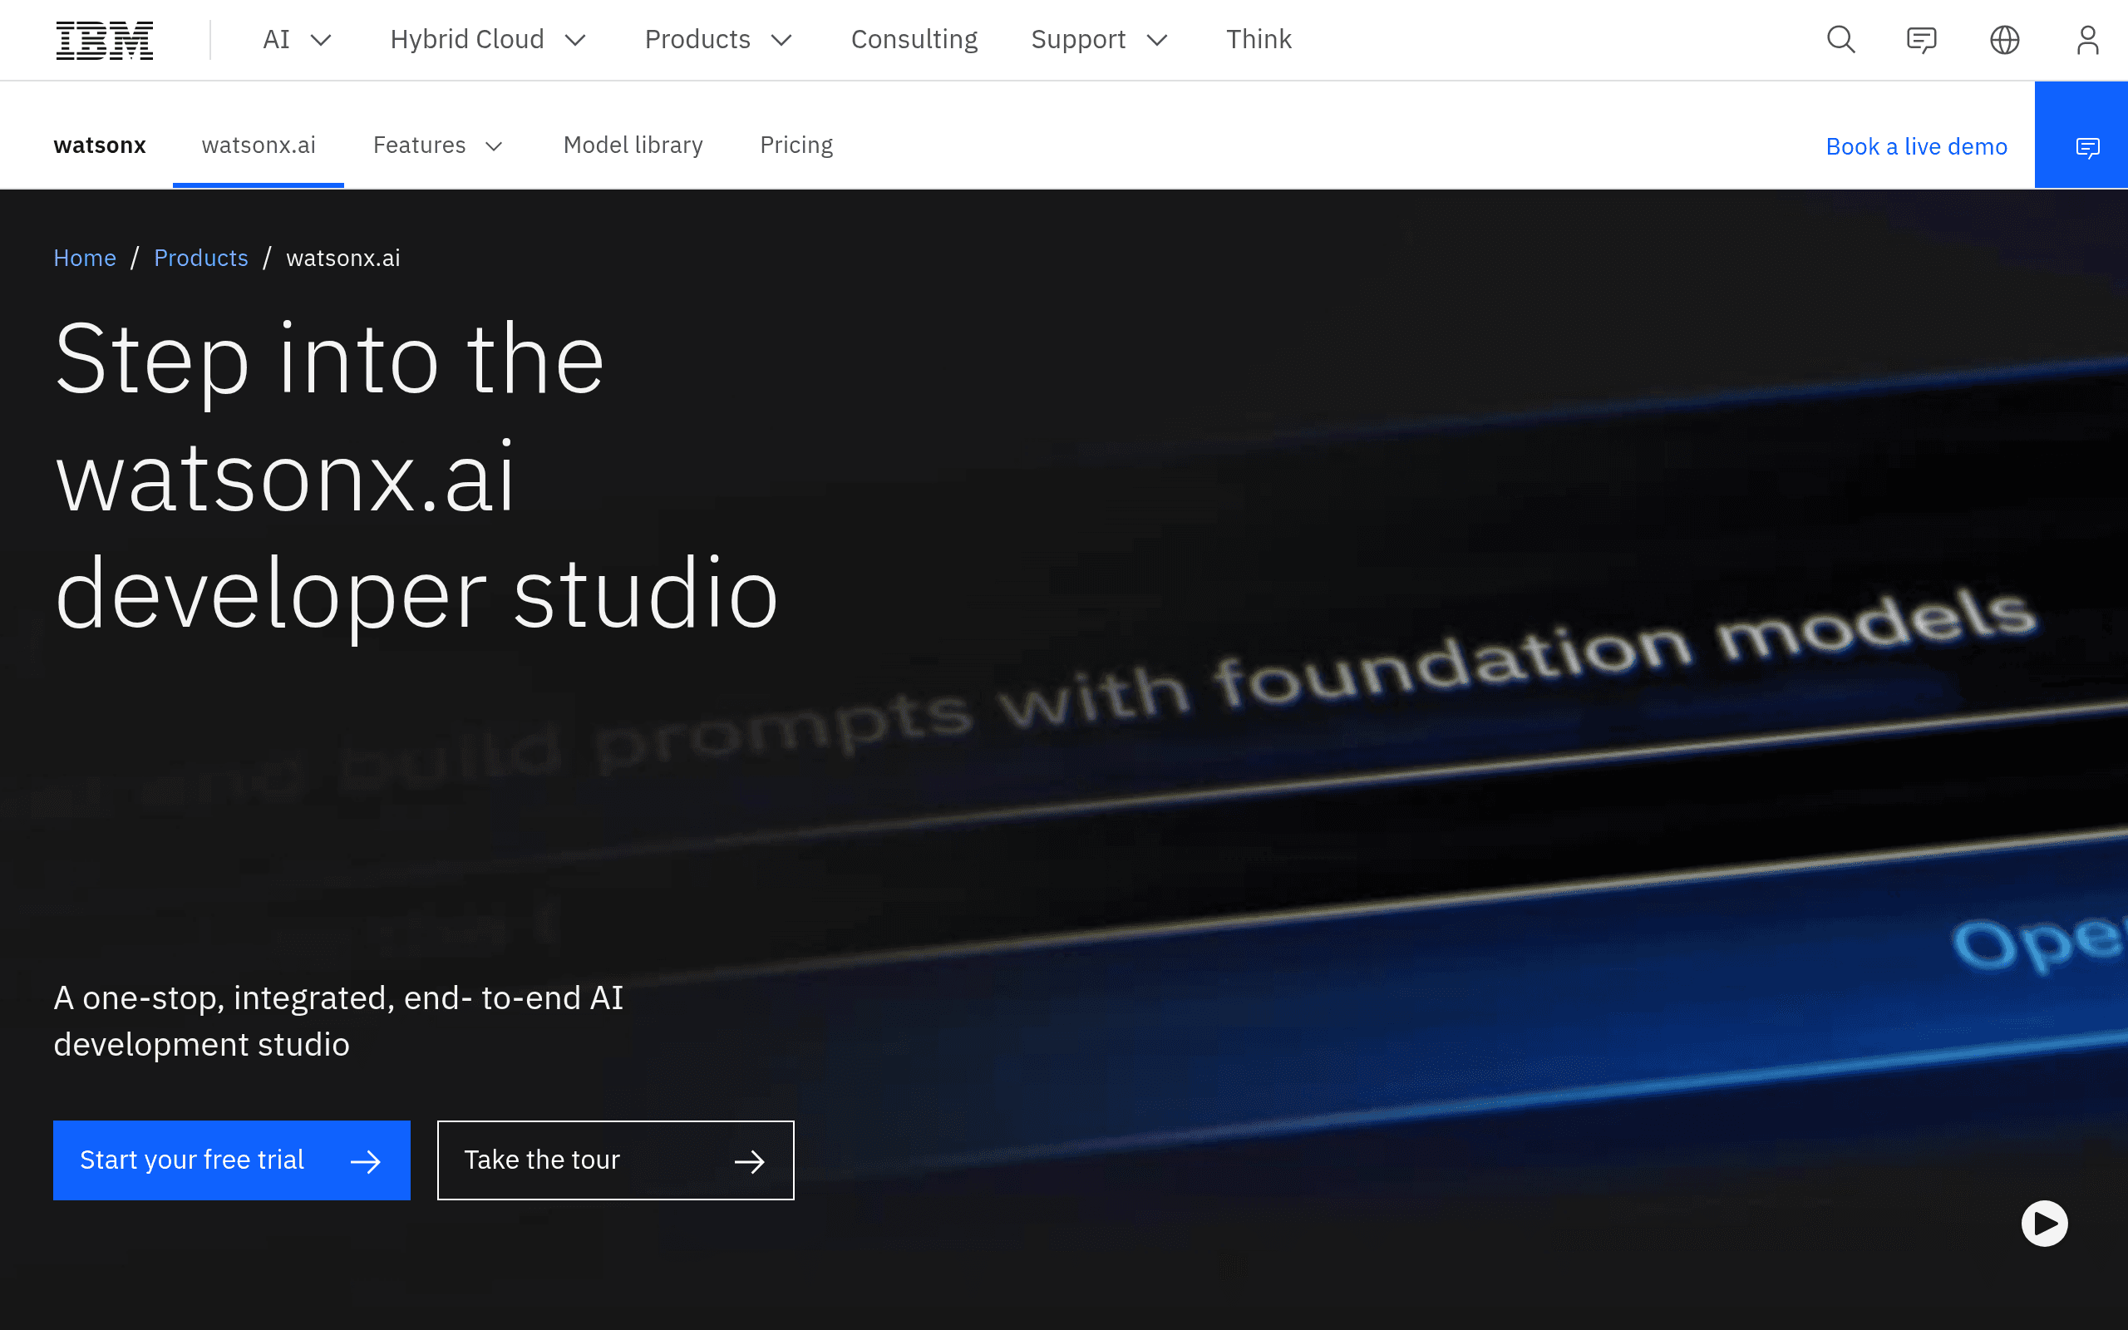
Task: Expand the AI menu
Action: tap(298, 40)
